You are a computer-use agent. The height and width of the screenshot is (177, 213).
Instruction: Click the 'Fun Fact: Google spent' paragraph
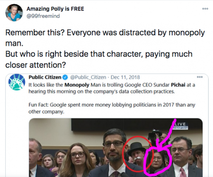[112, 108]
